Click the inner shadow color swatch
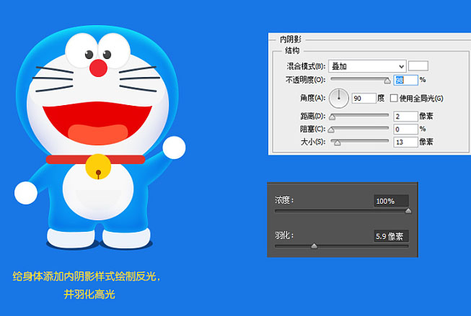Image resolution: width=471 pixels, height=316 pixels. [x=418, y=66]
